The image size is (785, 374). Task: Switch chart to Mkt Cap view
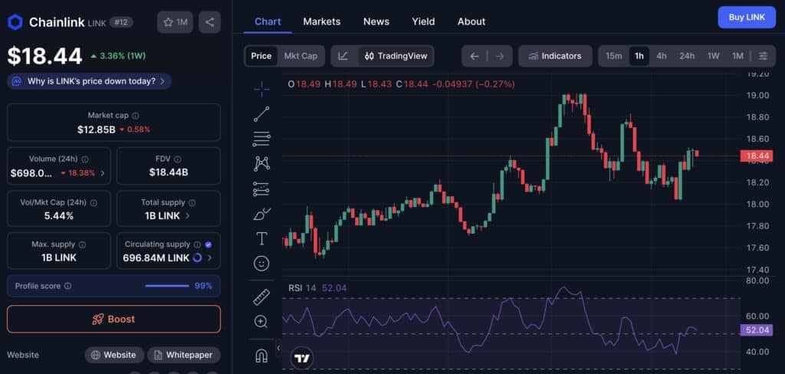click(x=301, y=56)
